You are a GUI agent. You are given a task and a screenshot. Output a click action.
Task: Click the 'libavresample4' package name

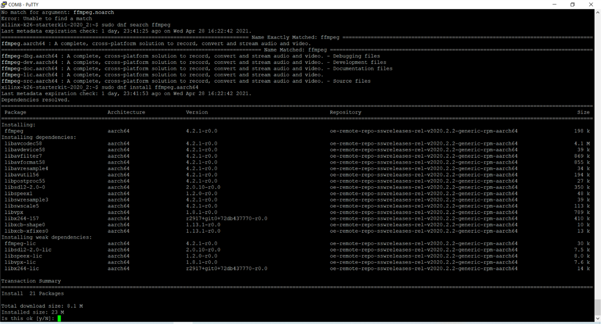pos(27,169)
